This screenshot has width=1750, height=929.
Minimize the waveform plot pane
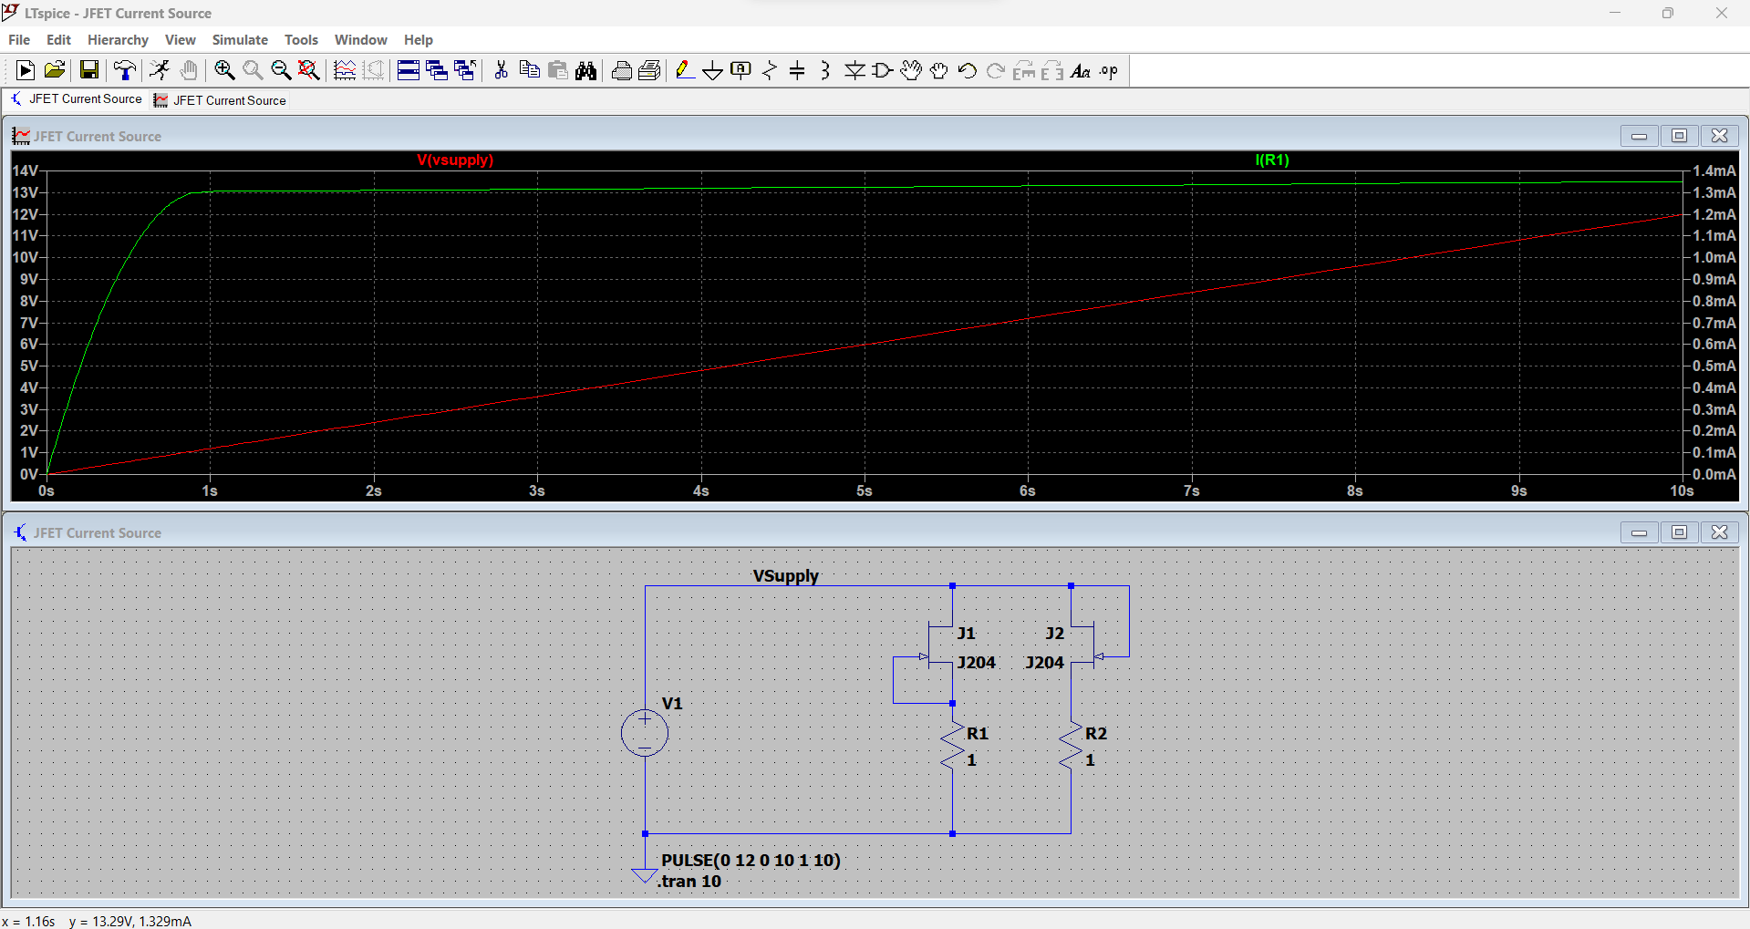(1639, 136)
